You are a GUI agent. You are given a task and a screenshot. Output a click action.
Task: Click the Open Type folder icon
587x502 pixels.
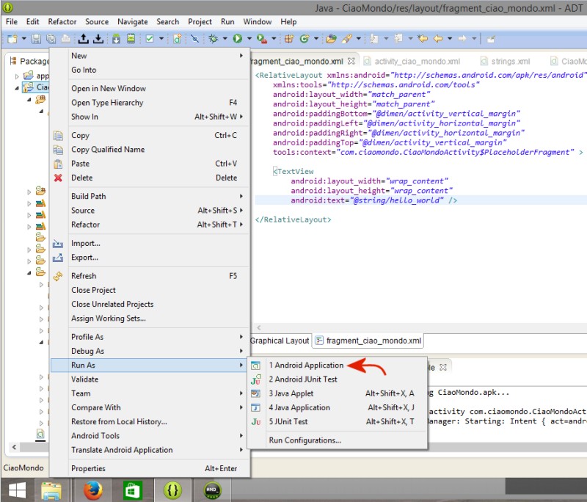pyautogui.click(x=331, y=39)
